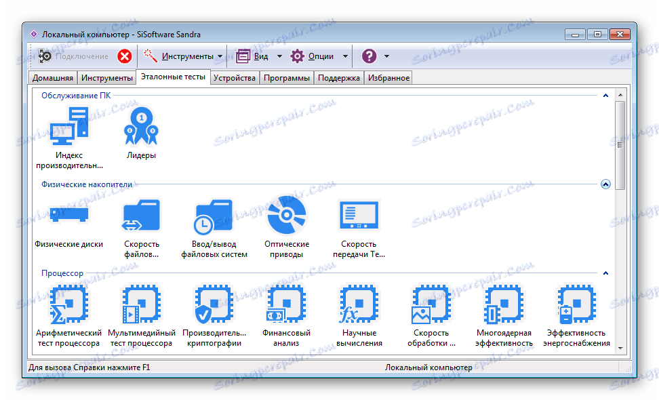The width and height of the screenshot is (659, 400).
Task: Switch to the Устройства tab
Action: [x=235, y=77]
